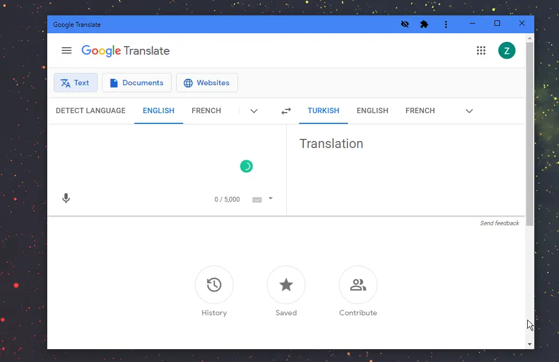Click the crossed-eye extension icon in title bar
This screenshot has width=559, height=362.
[405, 24]
